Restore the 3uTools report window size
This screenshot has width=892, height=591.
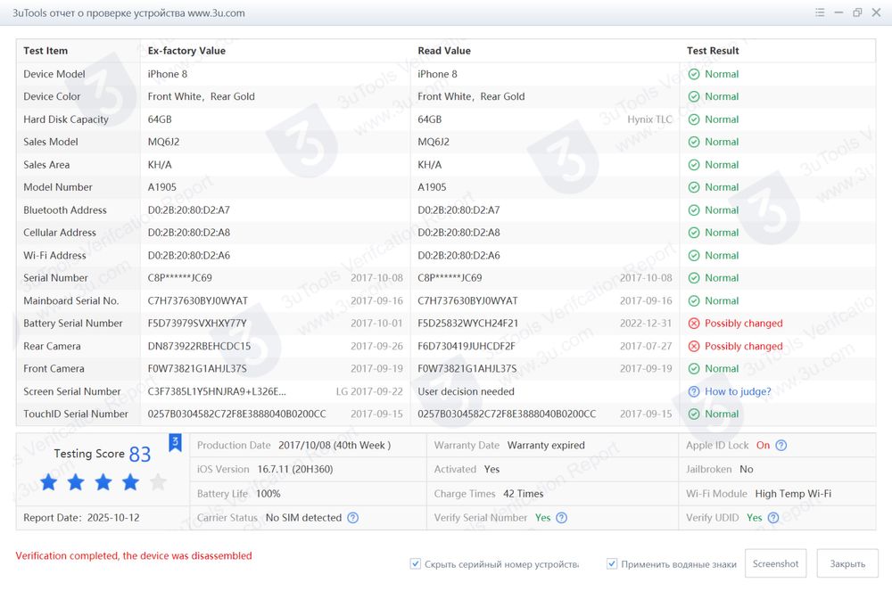857,12
